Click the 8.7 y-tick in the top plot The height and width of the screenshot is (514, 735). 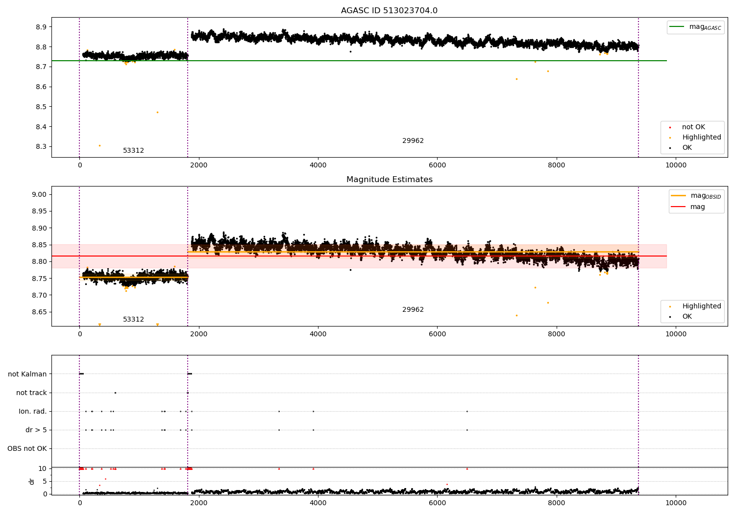(41, 67)
